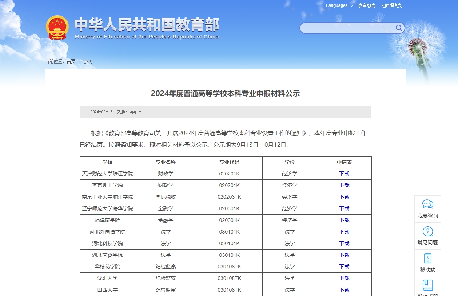Click the 服务 breadcrumb link
The width and height of the screenshot is (458, 296).
coord(88,61)
